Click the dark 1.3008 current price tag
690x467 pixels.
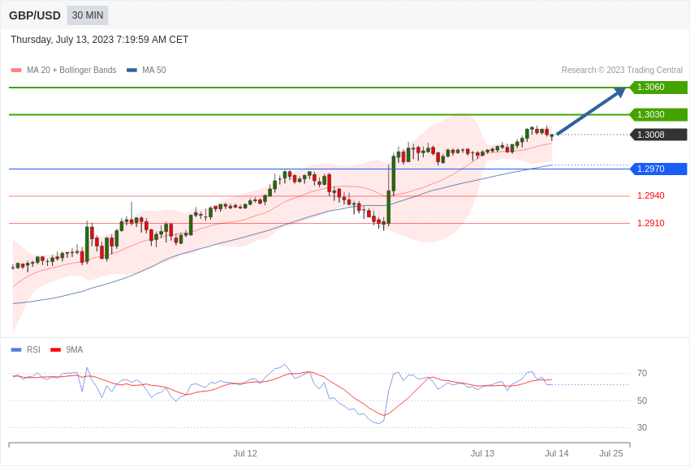pos(658,135)
